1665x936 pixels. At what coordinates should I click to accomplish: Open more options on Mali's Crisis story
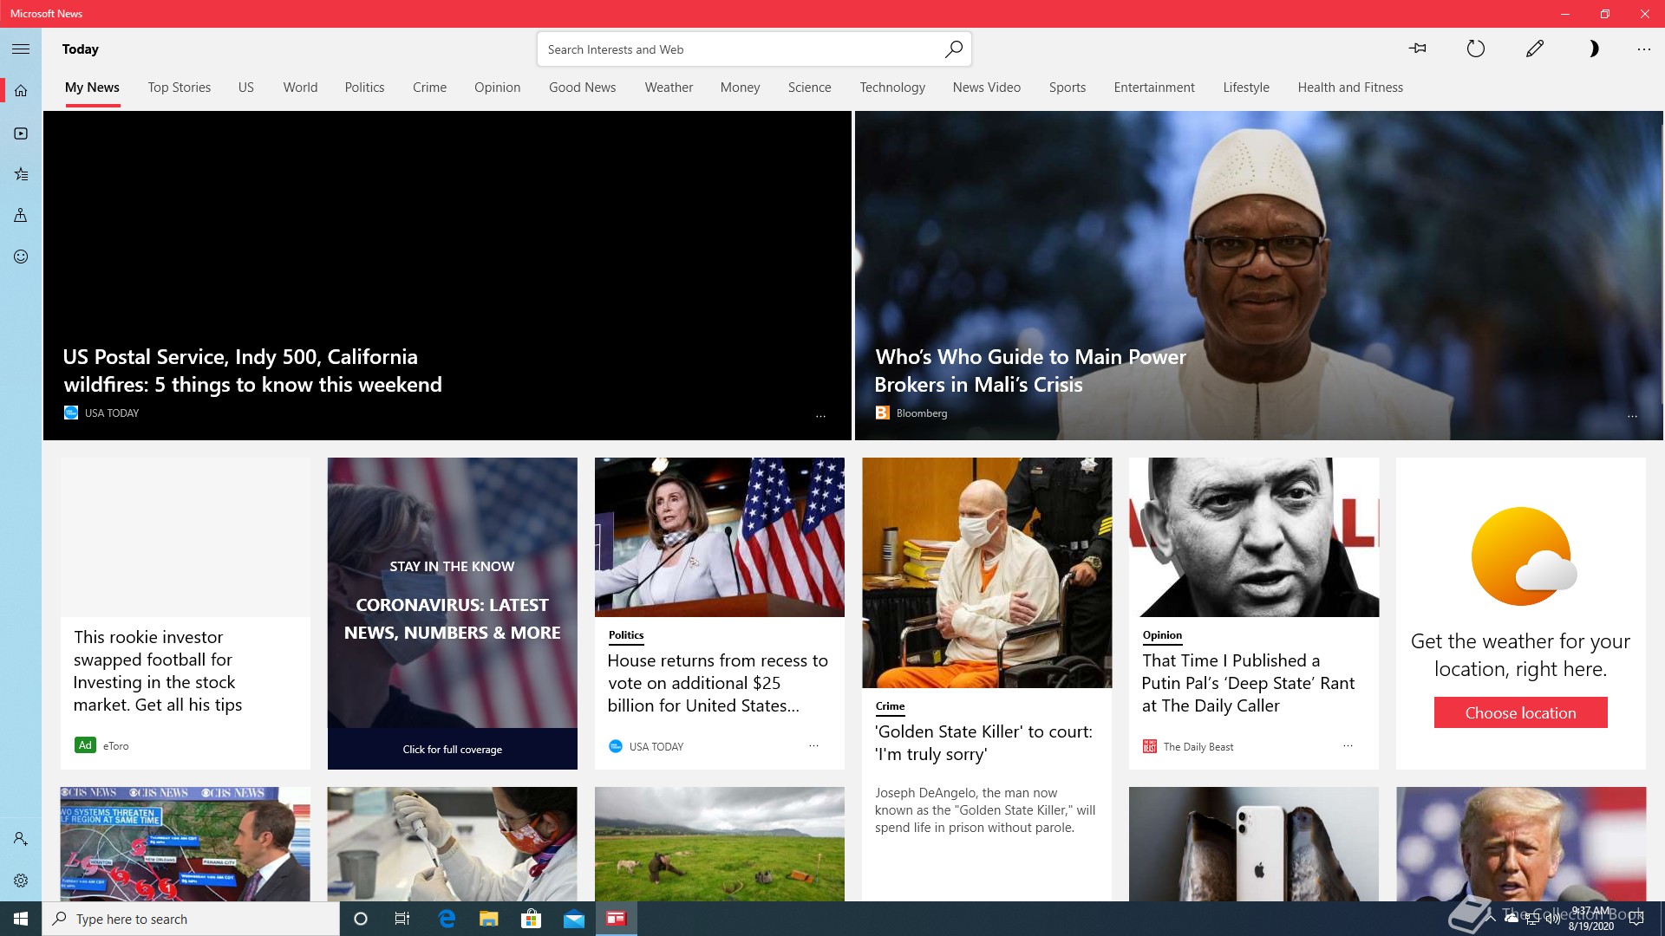1632,417
